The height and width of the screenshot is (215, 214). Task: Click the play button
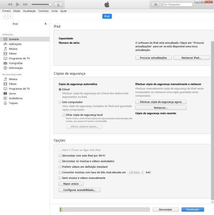pos(18,4)
